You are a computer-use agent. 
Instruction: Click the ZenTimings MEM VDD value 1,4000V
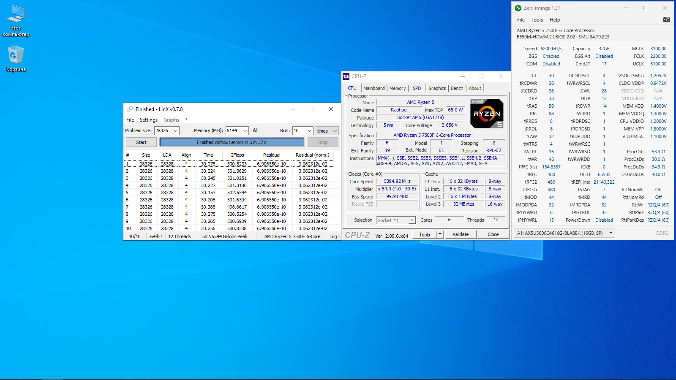[658, 106]
